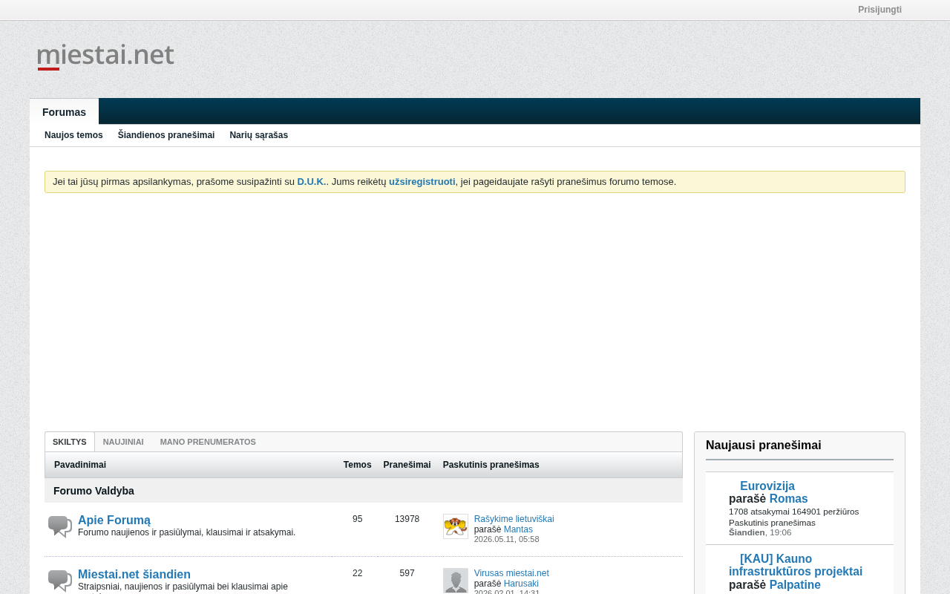Open Šiandienos pranešimai menu item

click(x=166, y=135)
